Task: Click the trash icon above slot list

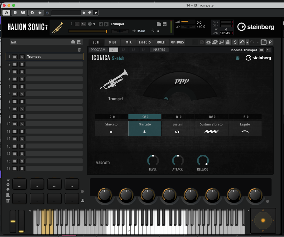Action: tap(79, 50)
